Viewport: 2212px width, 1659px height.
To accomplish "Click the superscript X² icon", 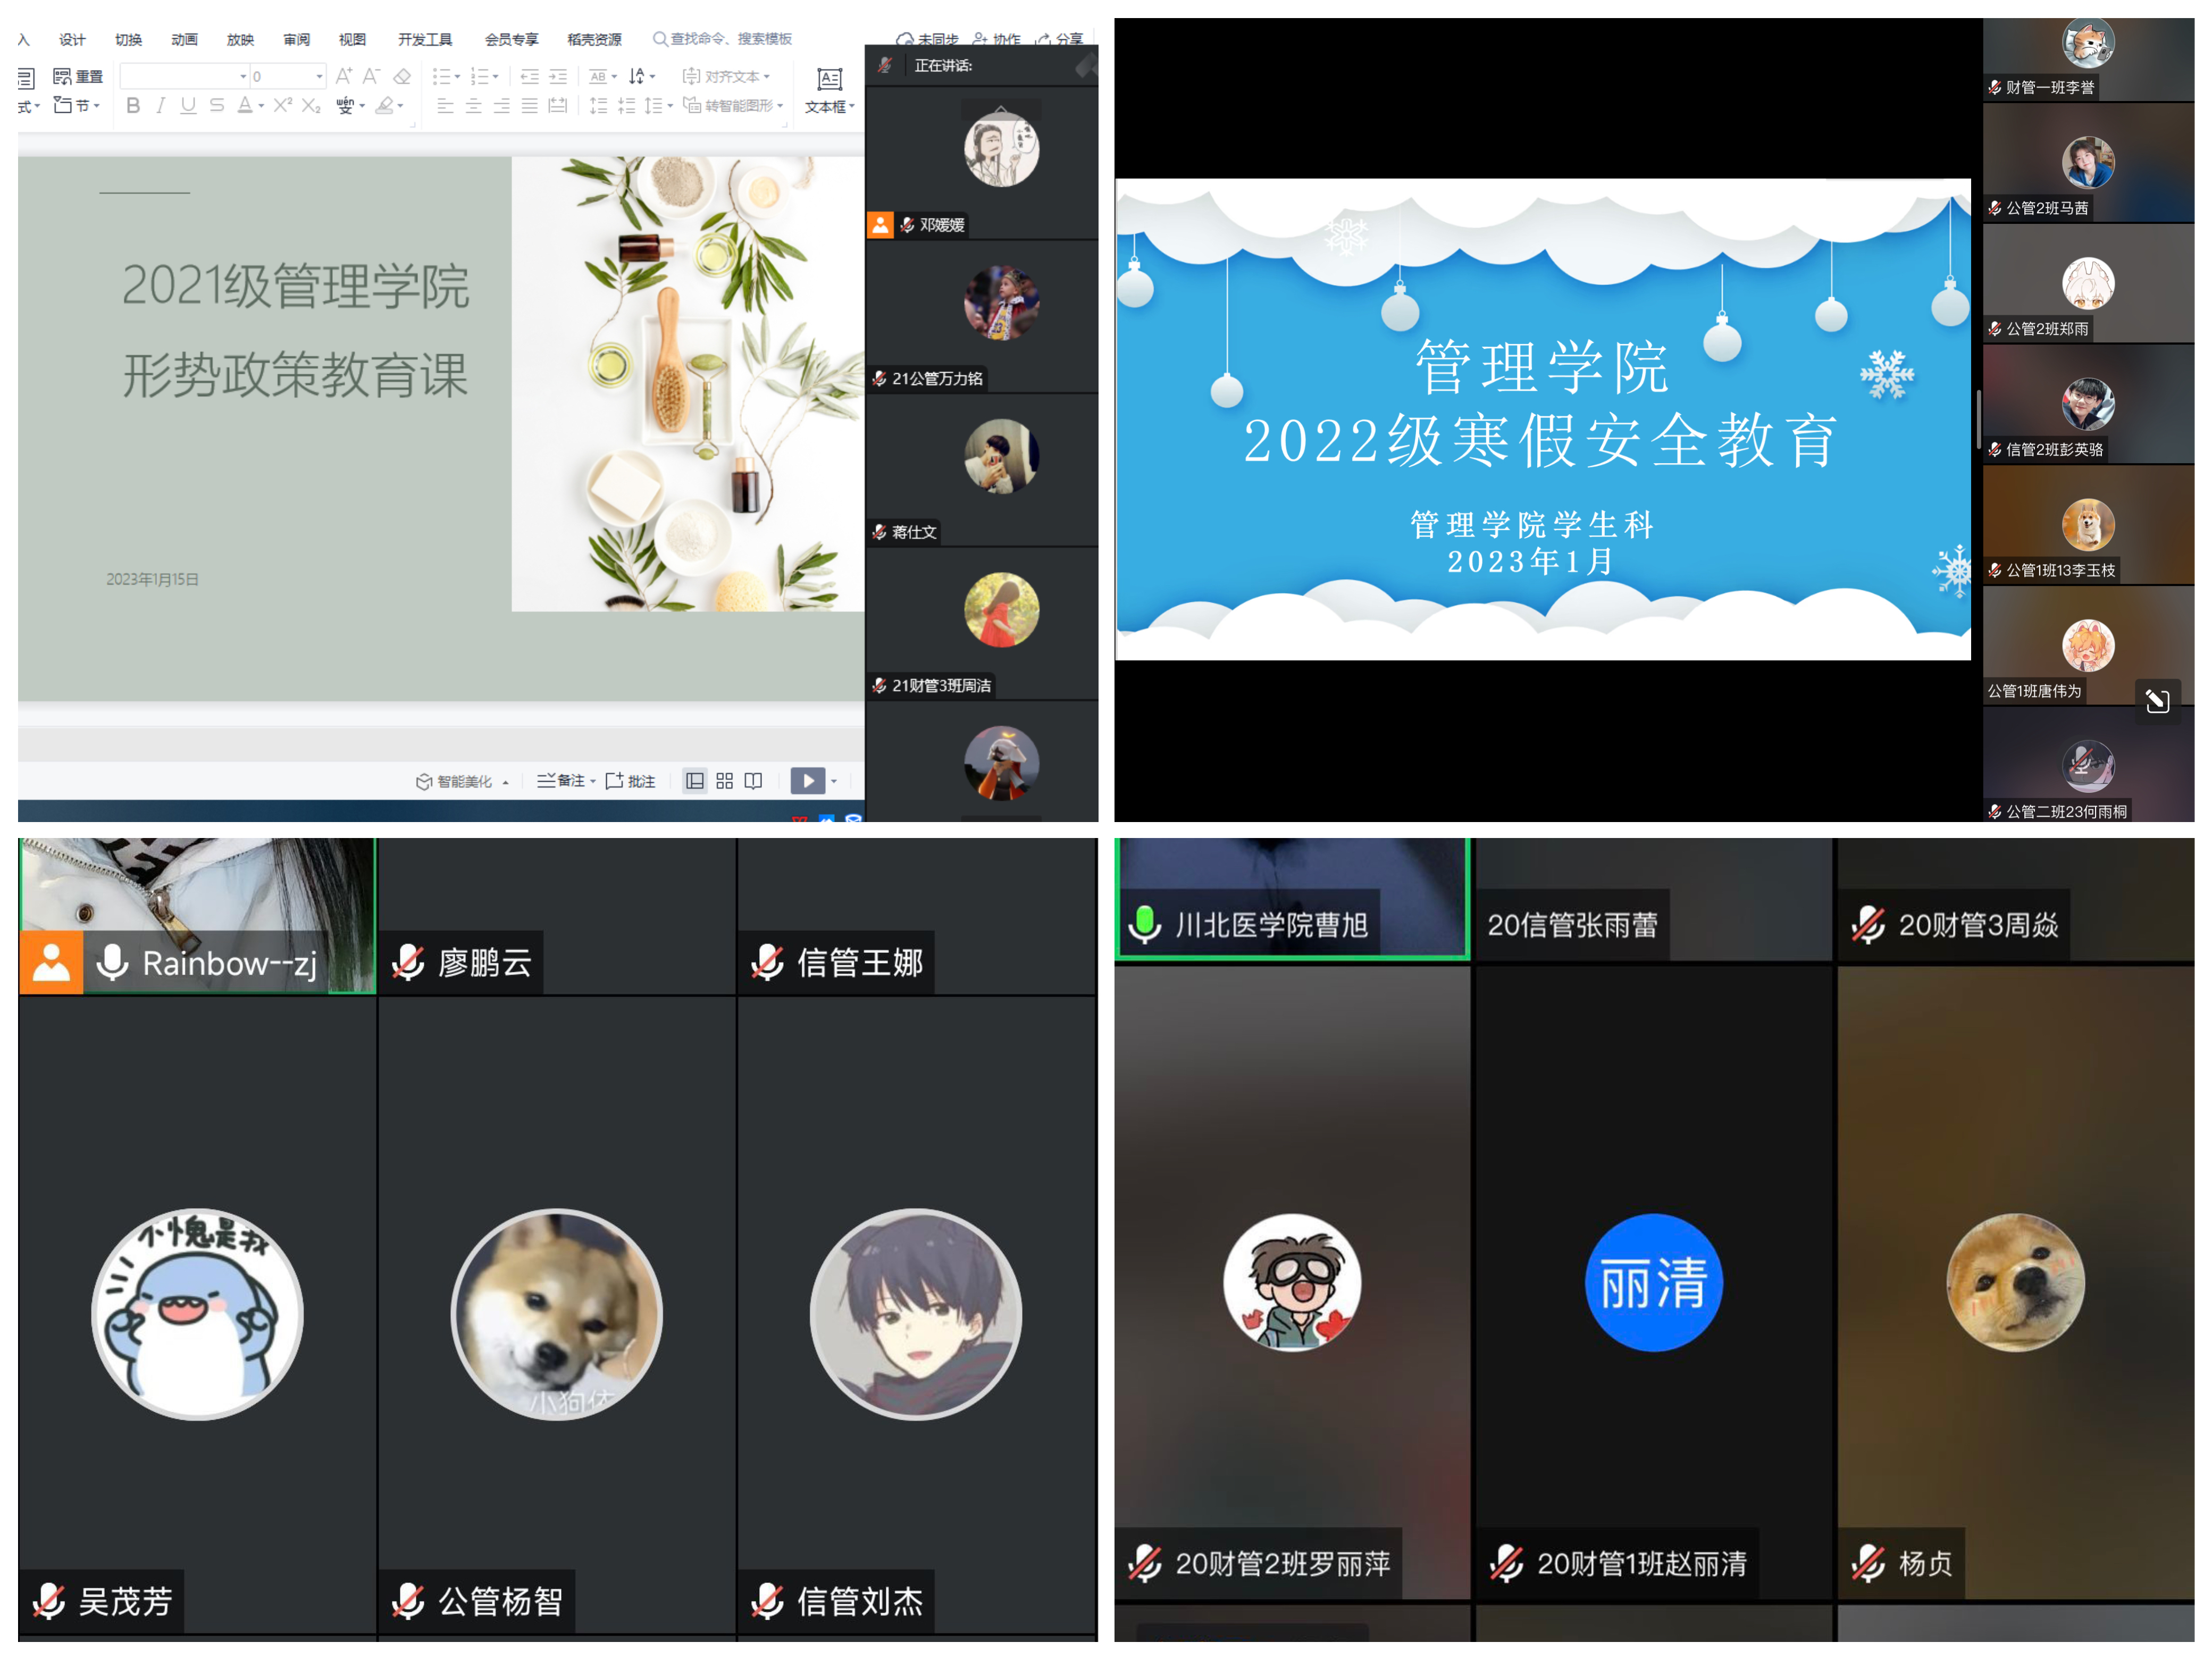I will coord(283,106).
